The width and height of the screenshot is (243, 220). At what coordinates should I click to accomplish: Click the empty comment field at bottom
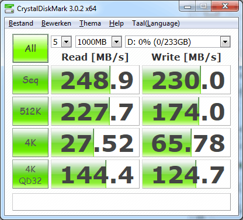pyautogui.click(x=121, y=202)
